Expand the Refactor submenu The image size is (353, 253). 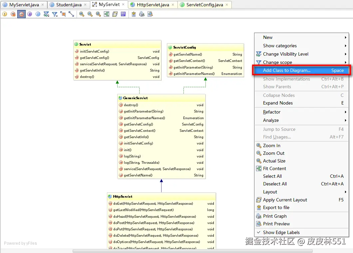302,112
